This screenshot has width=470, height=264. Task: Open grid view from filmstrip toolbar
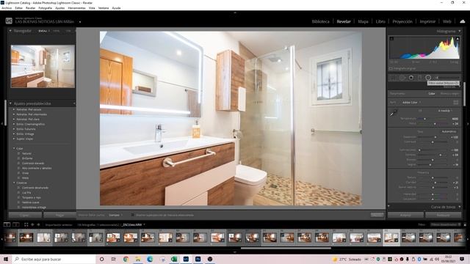point(26,224)
